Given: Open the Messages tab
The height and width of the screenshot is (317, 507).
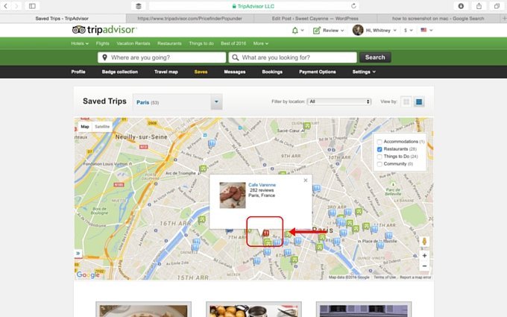Looking at the screenshot, I should tap(235, 72).
